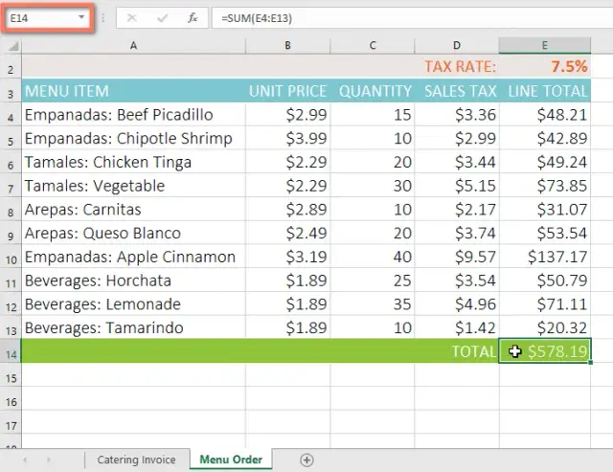The height and width of the screenshot is (472, 613).
Task: Click the Insert Function fx icon
Action: (193, 18)
